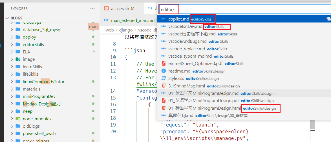The image size is (331, 142).
Task: Click the PDF icon beside emmetSheet_Optimized.pdf
Action: (x=164, y=64)
